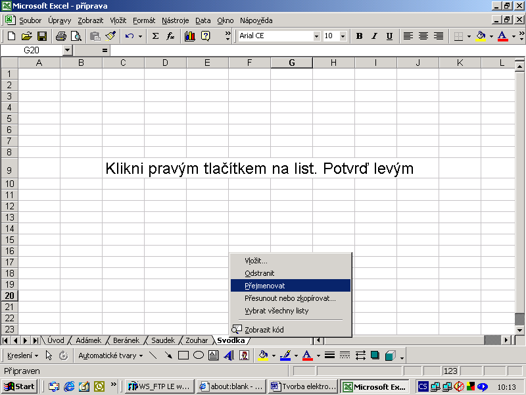Open the Nástroje menu

pos(175,20)
